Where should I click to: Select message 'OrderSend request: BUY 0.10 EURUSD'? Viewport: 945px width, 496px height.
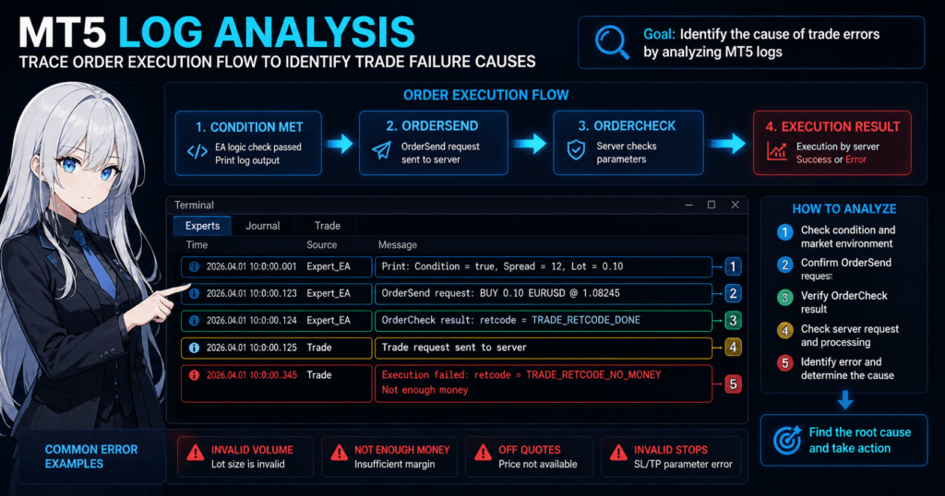point(500,294)
